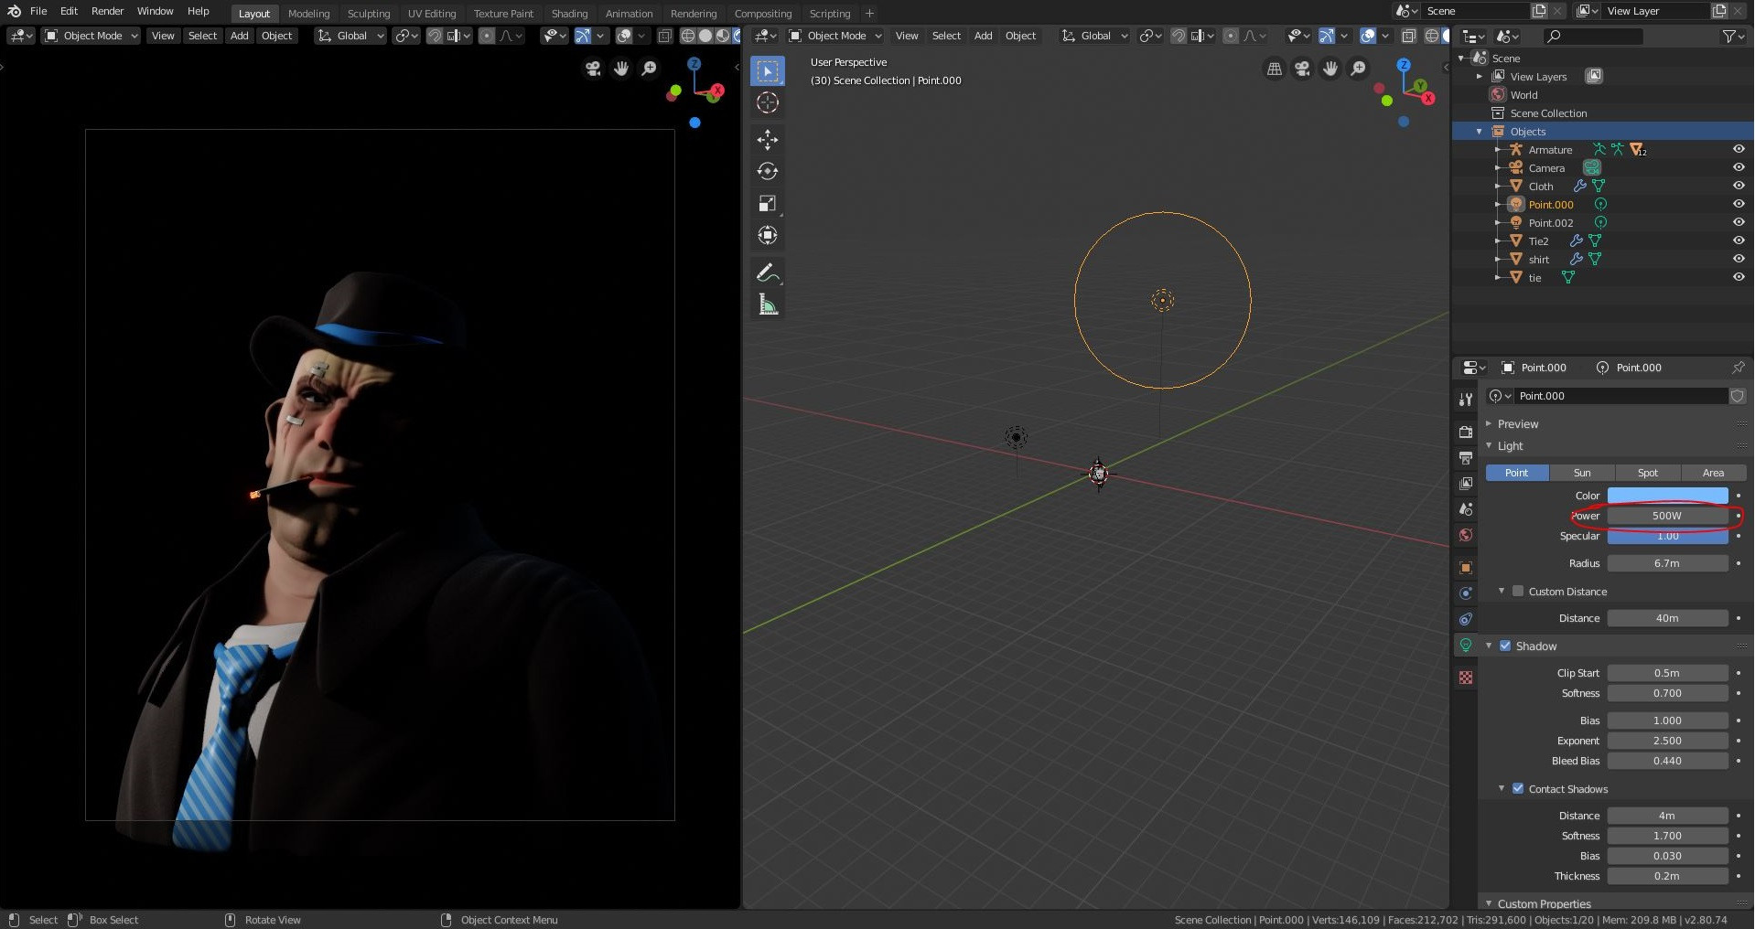Select the 3D Cursor tool
The width and height of the screenshot is (1755, 929).
[x=767, y=102]
